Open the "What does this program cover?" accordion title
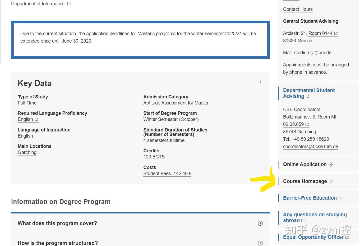Screen dimensions: 360x246 57,223
